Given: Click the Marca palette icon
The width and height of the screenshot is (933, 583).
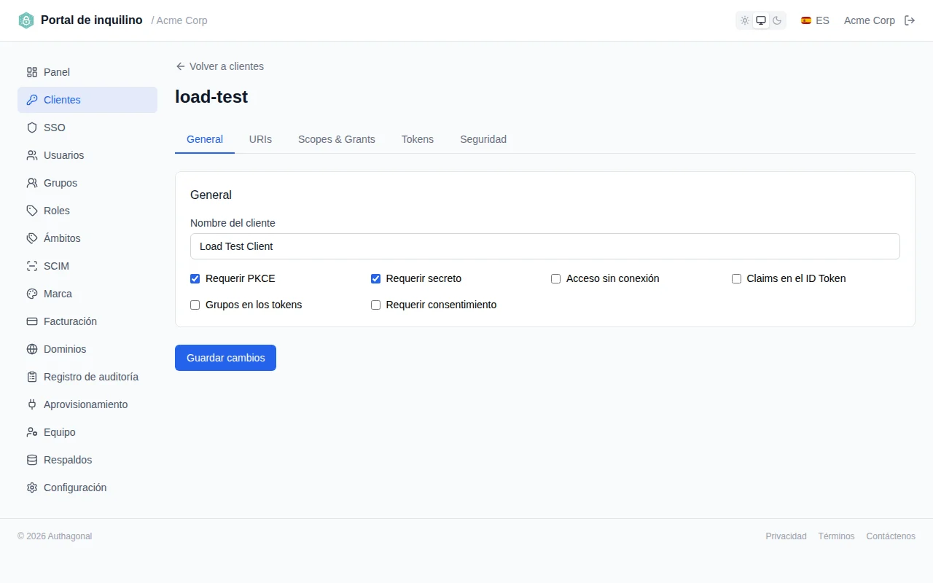Looking at the screenshot, I should pyautogui.click(x=32, y=294).
